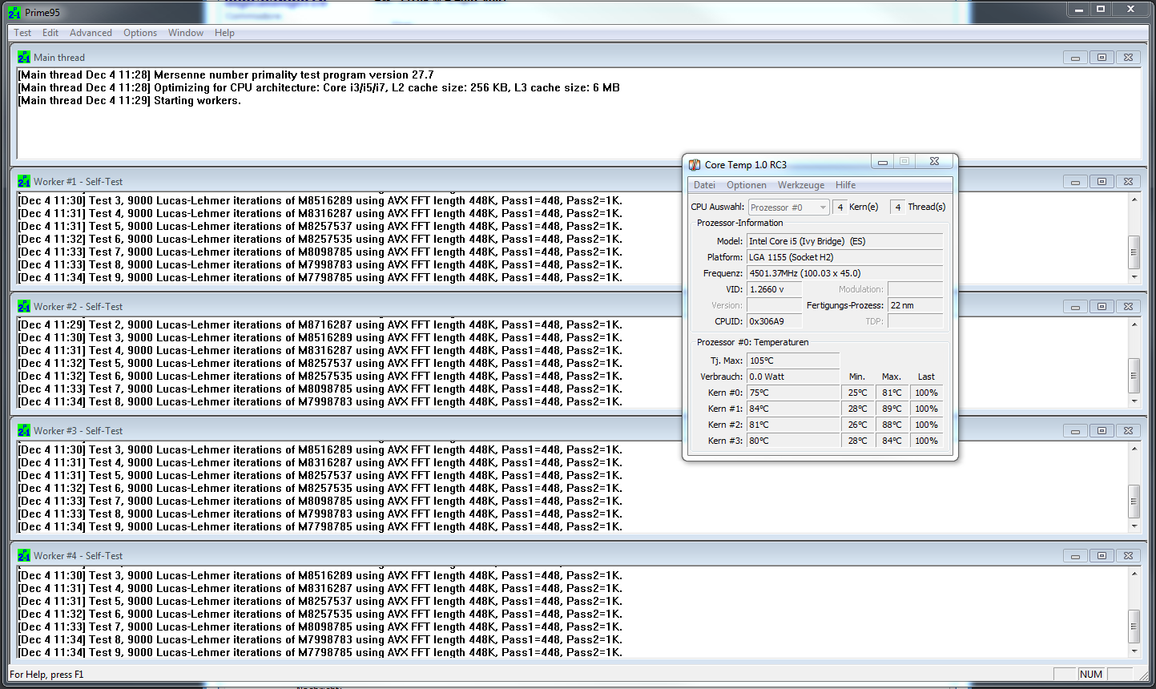Maximize the Worker #3 child window

coord(1102,431)
